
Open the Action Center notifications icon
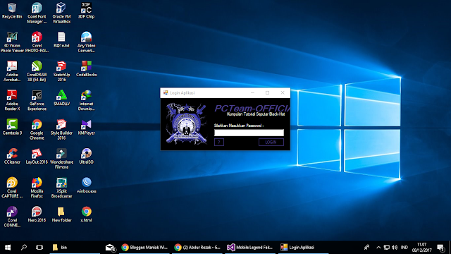(x=441, y=248)
